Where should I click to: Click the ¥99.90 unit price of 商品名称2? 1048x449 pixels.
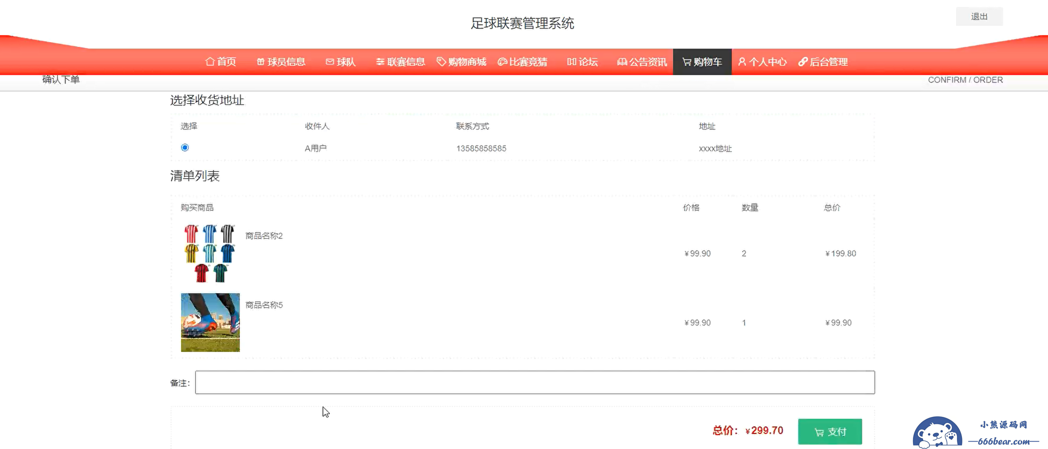[x=697, y=254]
